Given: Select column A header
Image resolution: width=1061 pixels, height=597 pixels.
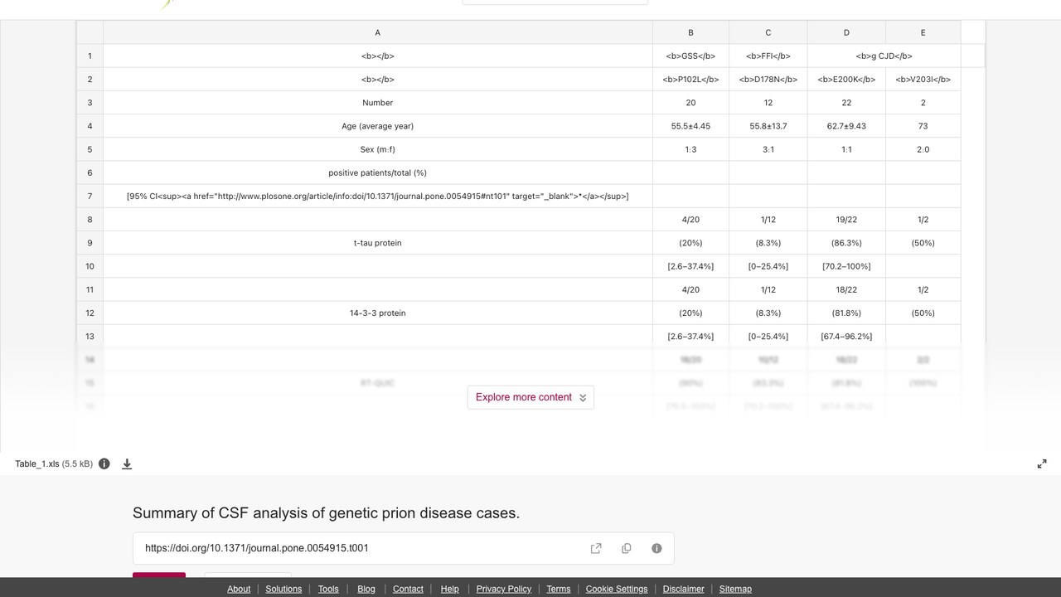Looking at the screenshot, I should 378,32.
